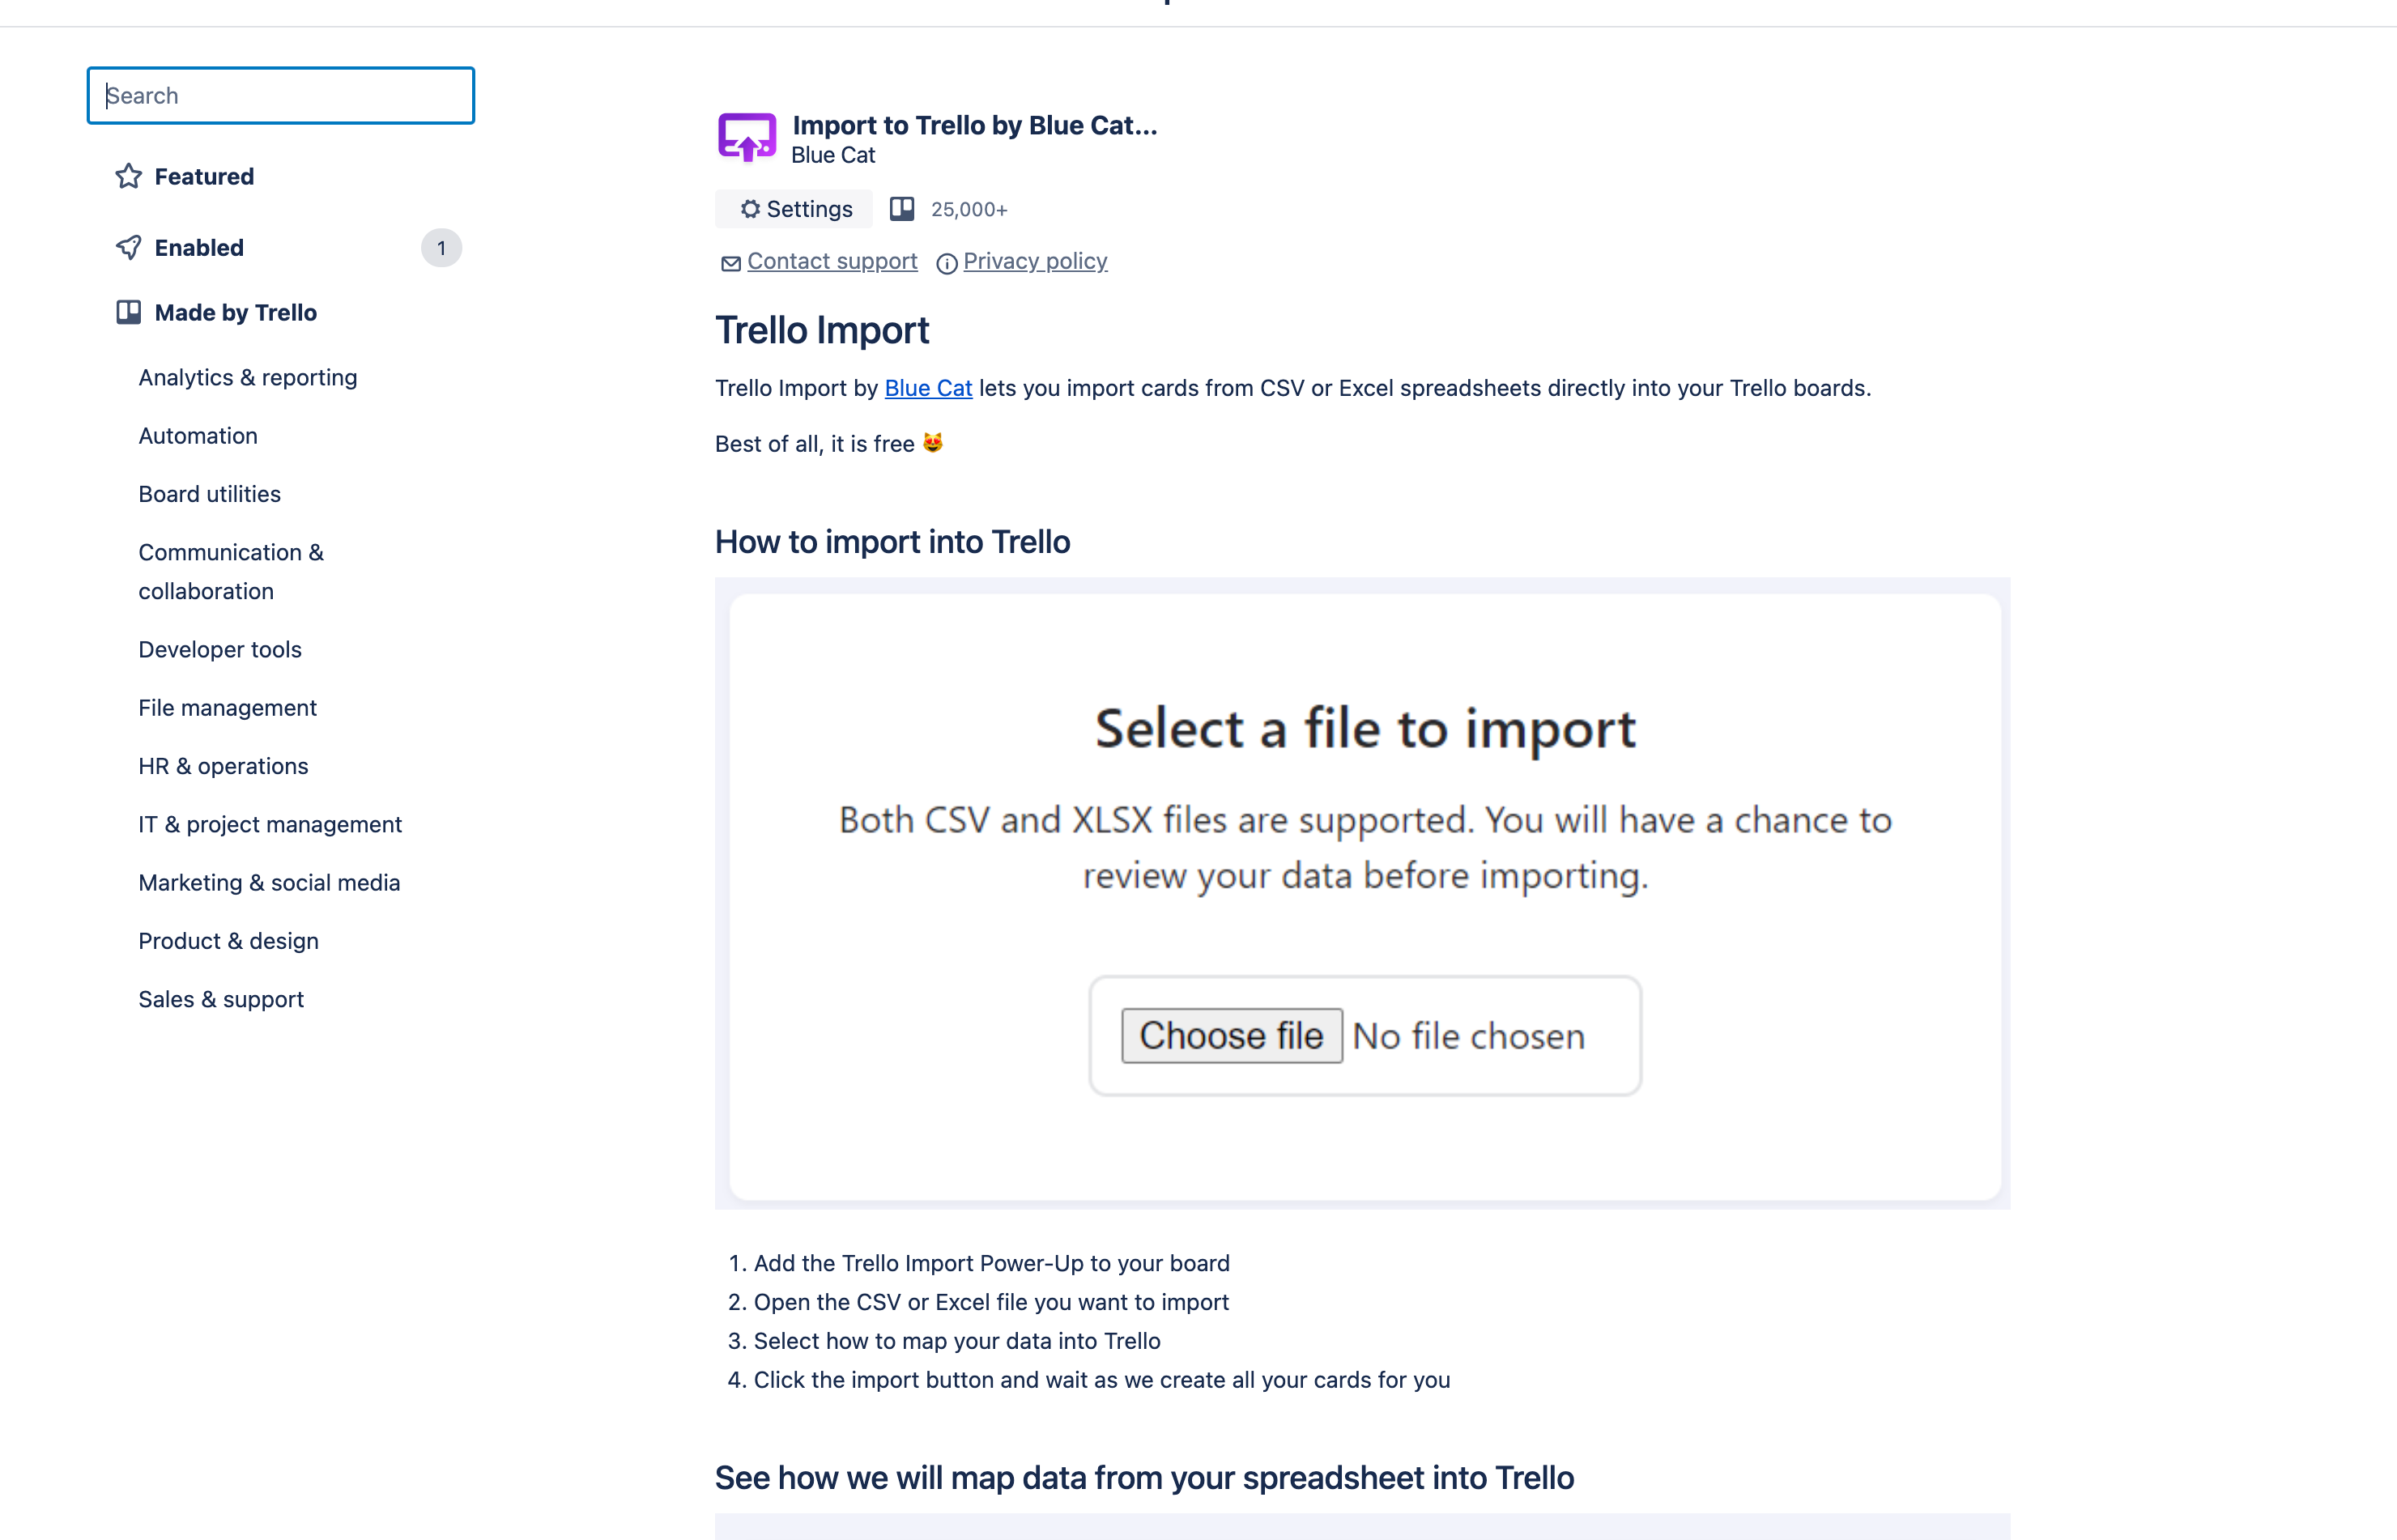Follow the Blue Cat developer link
This screenshot has height=1540, width=2397.
click(927, 389)
